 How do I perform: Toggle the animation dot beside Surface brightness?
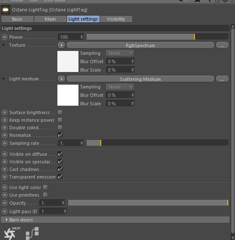(x=5, y=112)
